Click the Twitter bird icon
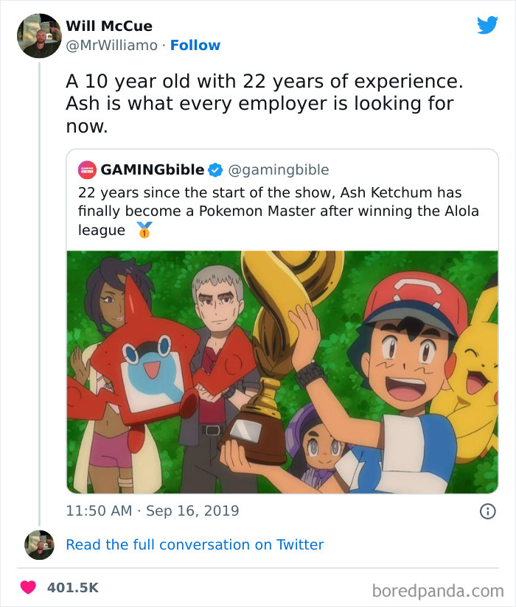Viewport: 516px width, 607px height. 488,24
